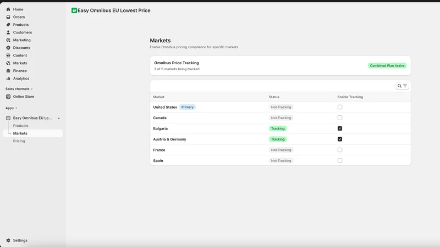Click the Finance bank icon

(x=8, y=71)
